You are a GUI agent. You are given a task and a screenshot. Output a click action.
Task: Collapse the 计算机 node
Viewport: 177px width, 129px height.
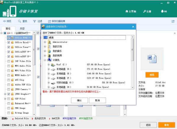pos(45,60)
